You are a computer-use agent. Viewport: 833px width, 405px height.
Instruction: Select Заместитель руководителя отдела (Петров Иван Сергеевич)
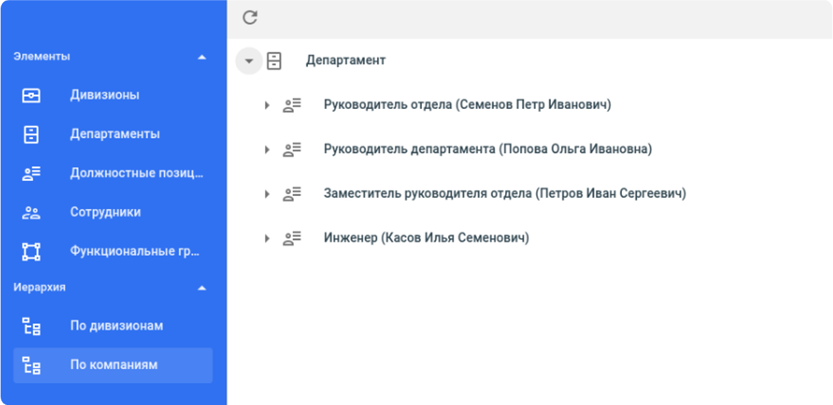[x=504, y=193]
